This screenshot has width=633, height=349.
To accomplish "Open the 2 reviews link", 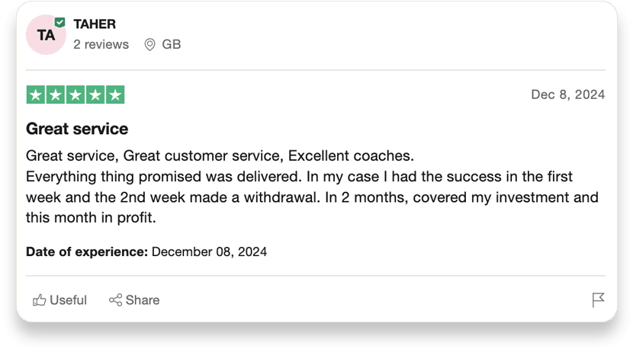I will (x=101, y=44).
